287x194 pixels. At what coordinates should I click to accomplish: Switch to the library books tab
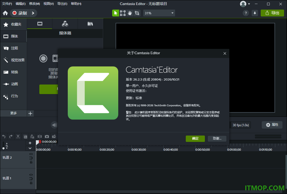pos(90,24)
